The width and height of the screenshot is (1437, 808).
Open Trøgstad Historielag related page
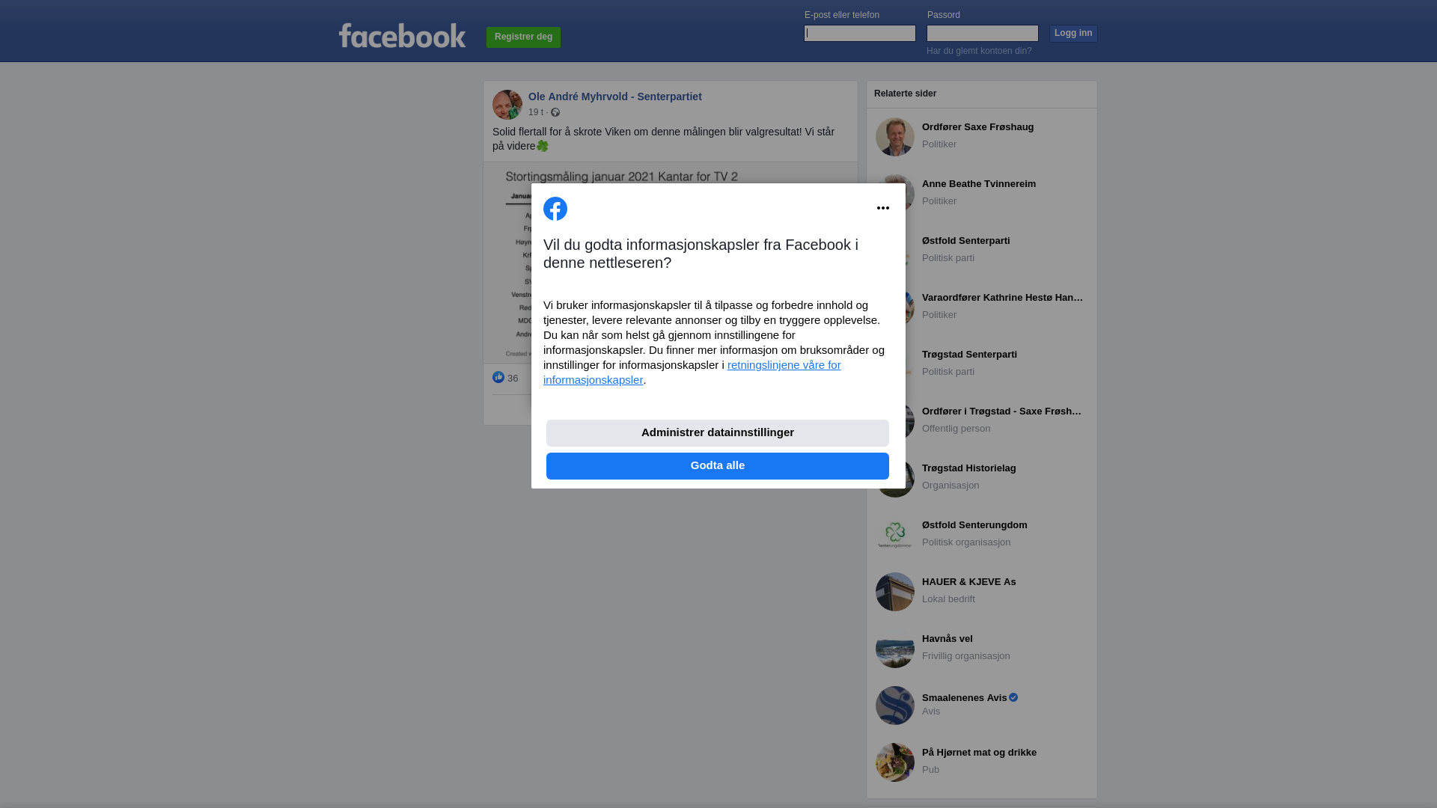pos(968,468)
